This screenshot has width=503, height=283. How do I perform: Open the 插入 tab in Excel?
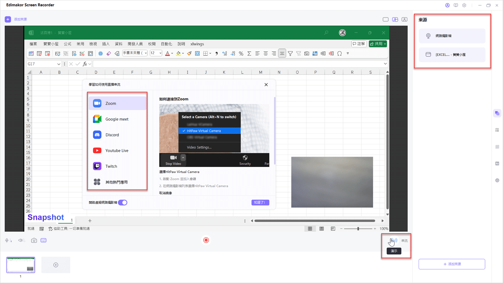[106, 44]
